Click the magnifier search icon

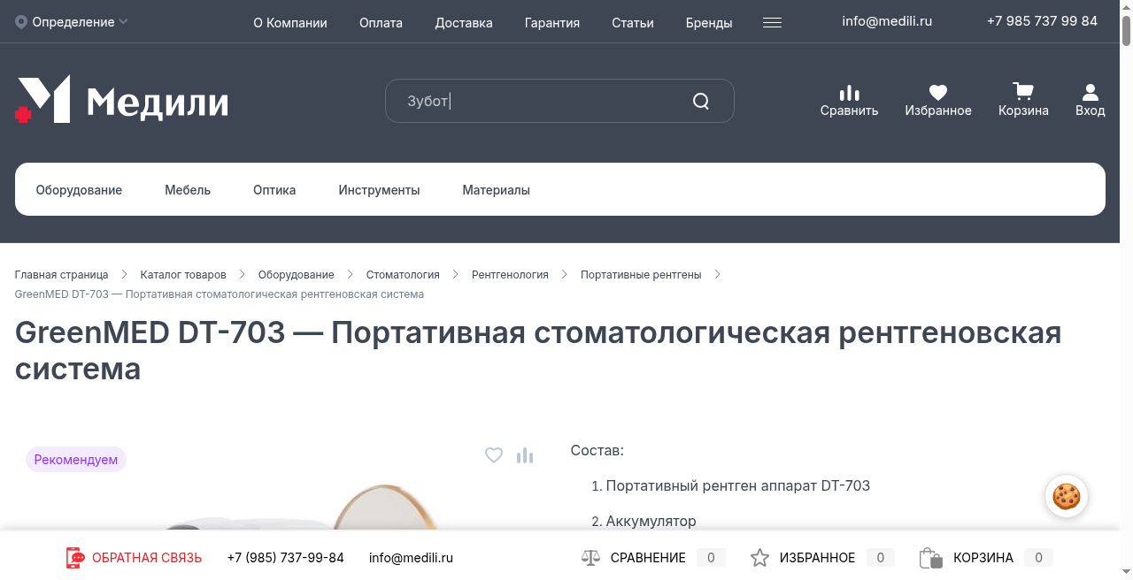tap(701, 101)
